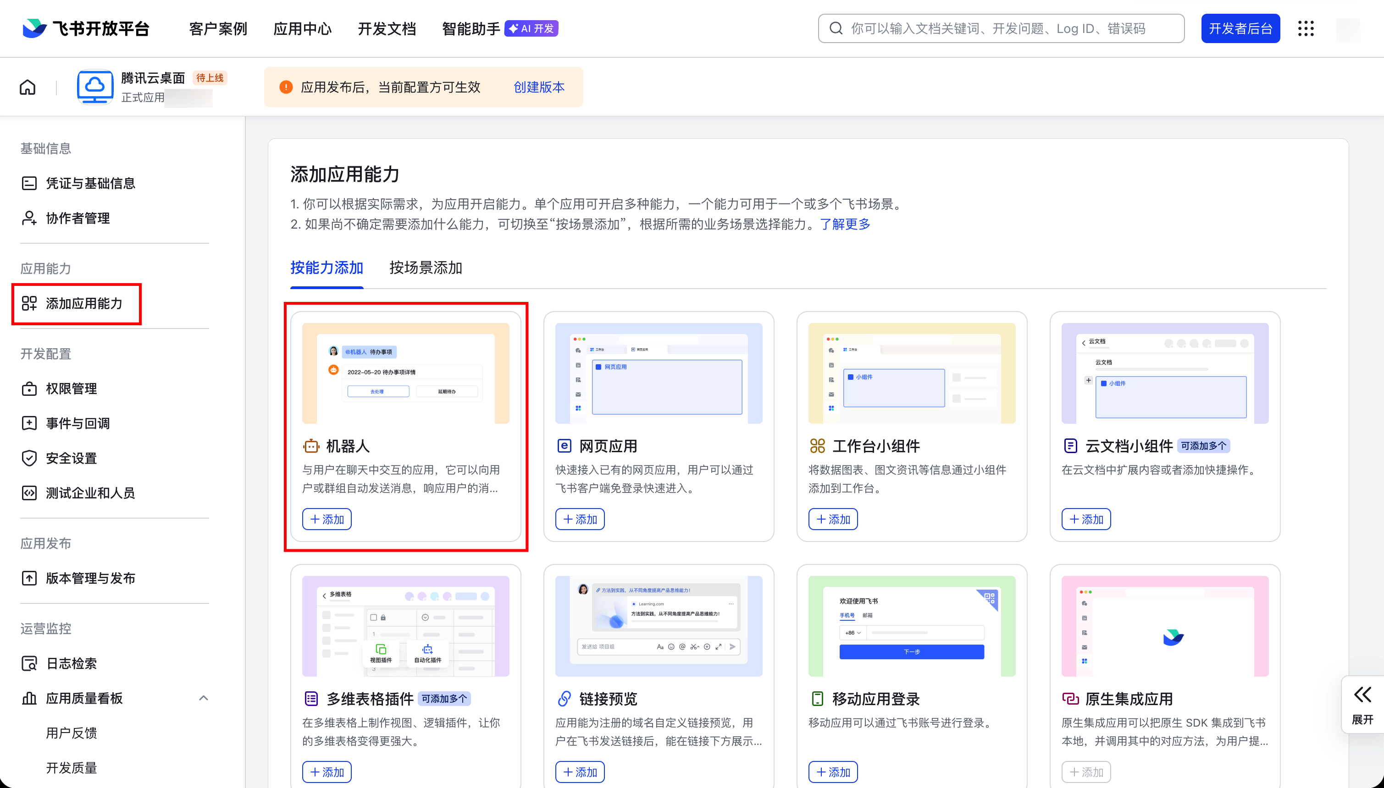
Task: Click the home icon in breadcrumb bar
Action: [x=28, y=87]
